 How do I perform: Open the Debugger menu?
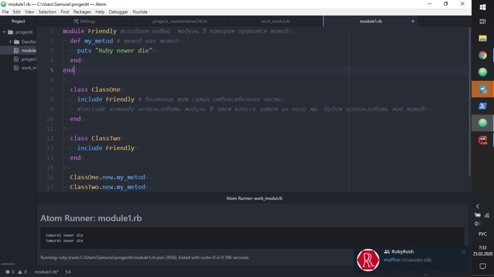tap(118, 12)
